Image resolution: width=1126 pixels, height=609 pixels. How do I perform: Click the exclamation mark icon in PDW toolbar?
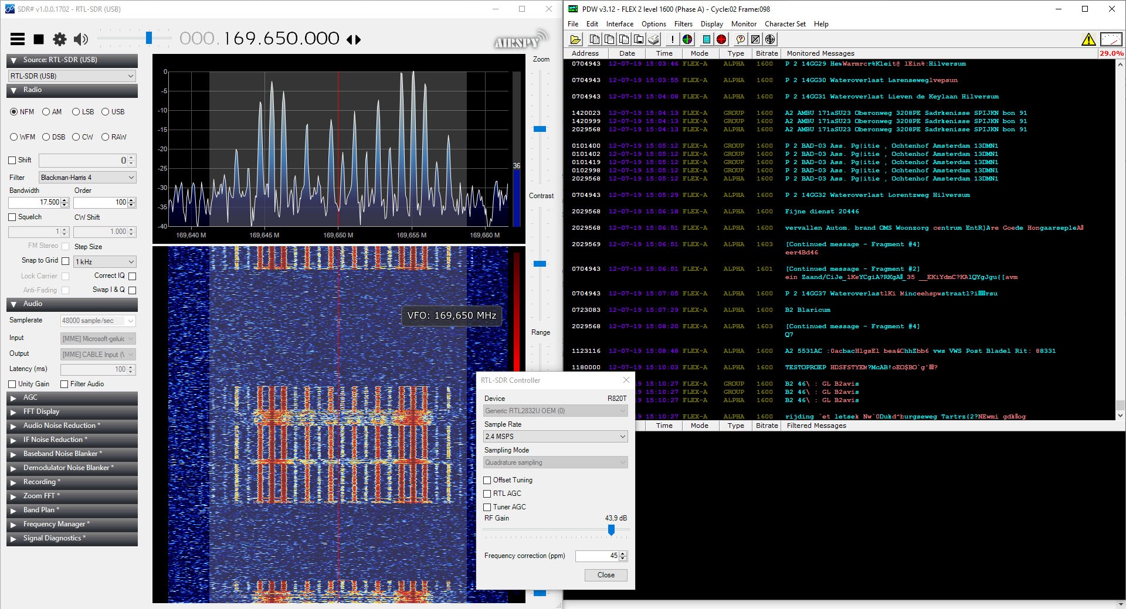pos(672,39)
